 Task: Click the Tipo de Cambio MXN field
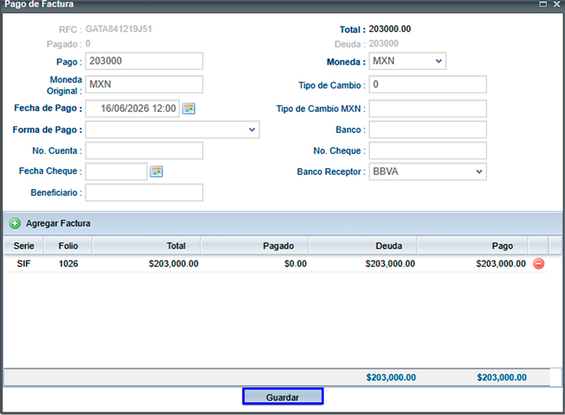point(427,108)
